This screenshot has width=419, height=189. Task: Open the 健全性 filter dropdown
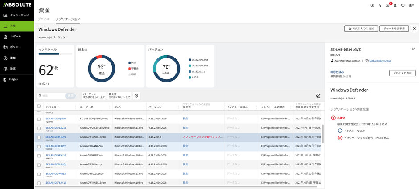pyautogui.click(x=119, y=96)
